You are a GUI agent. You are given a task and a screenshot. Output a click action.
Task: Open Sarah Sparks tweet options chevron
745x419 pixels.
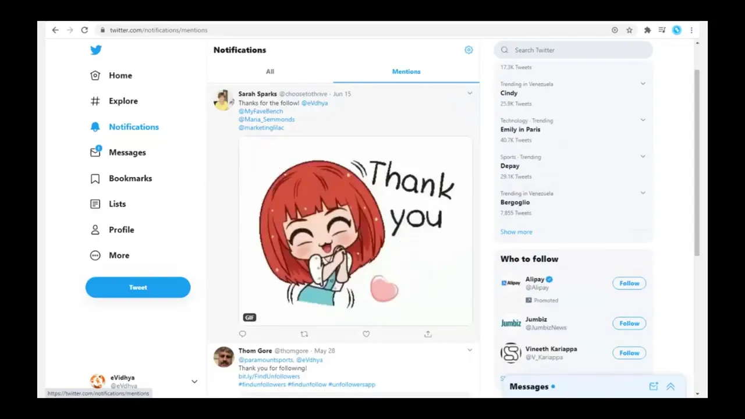pos(470,93)
